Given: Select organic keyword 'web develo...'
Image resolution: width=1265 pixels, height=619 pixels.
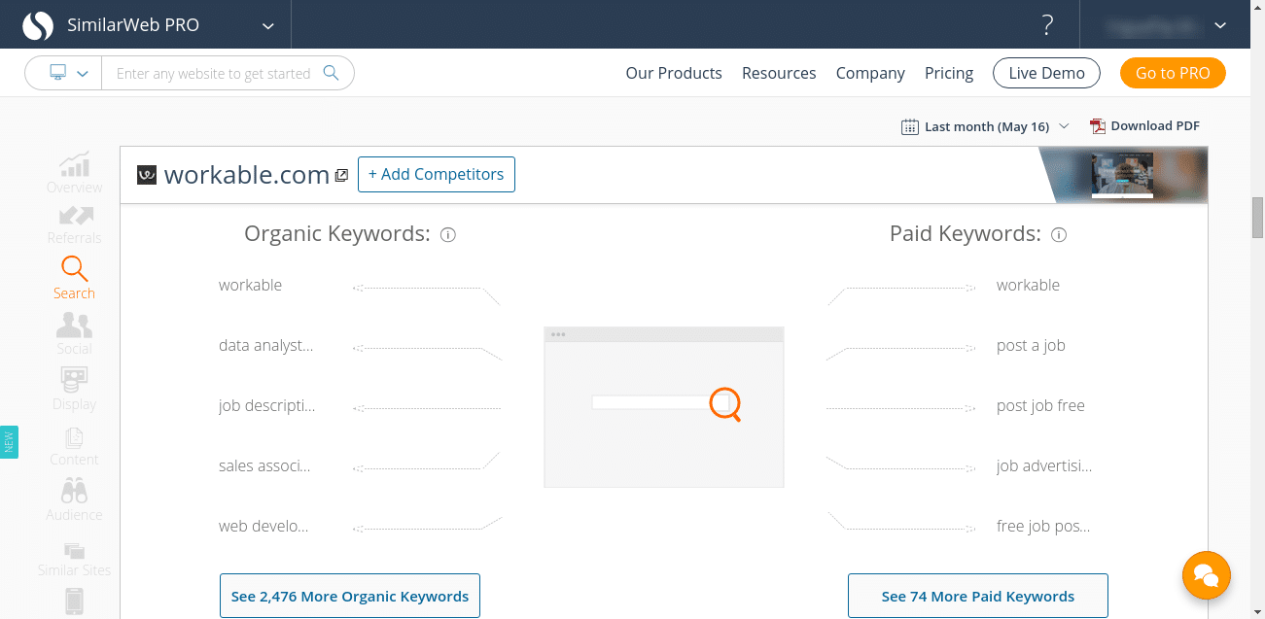Looking at the screenshot, I should (264, 526).
